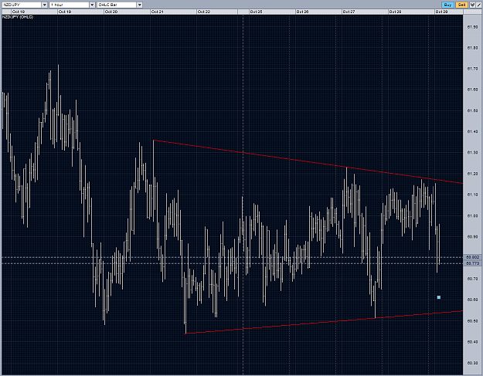This screenshot has height=376, width=483.
Task: Click the 60.773 price level tag
Action: coord(473,263)
